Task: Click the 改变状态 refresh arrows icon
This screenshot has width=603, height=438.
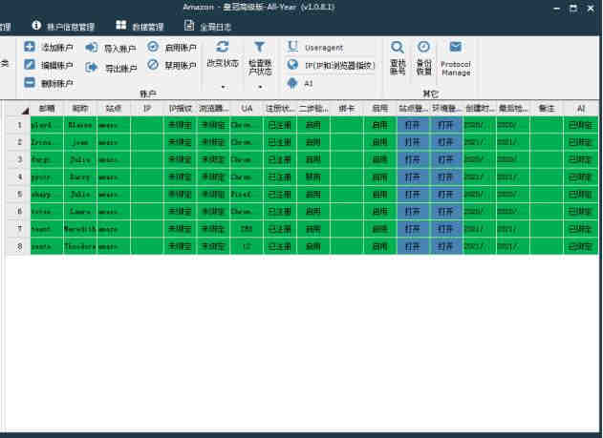Action: [x=223, y=47]
